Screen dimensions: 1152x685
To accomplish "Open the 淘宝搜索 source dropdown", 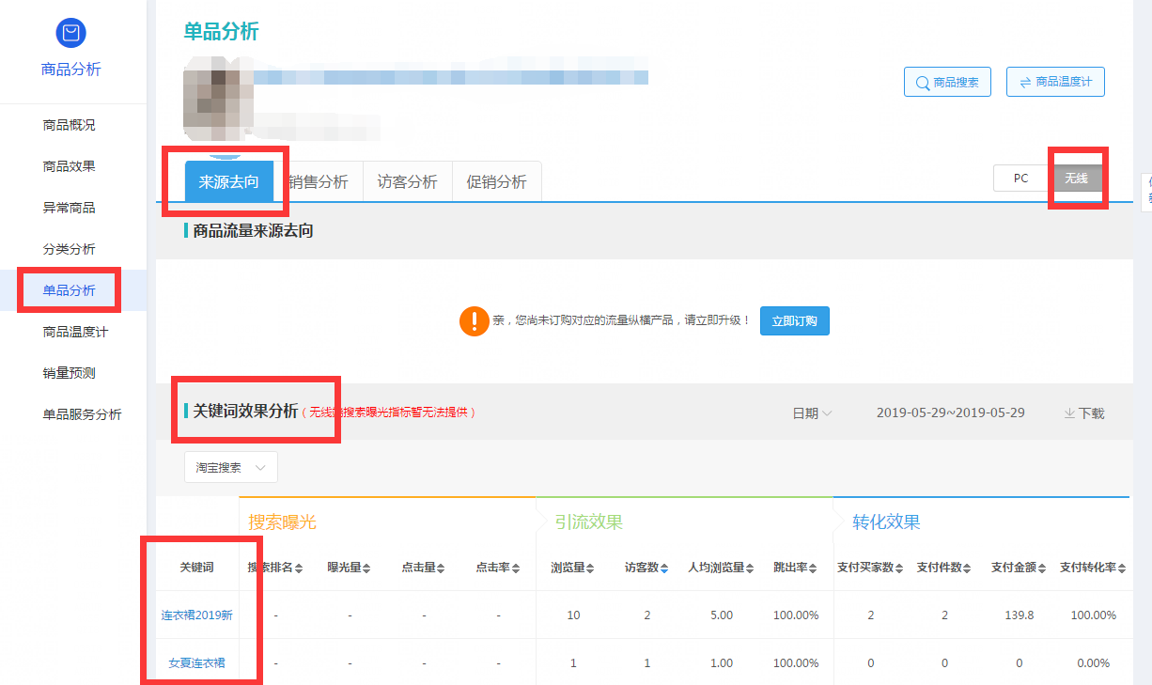I will coord(230,467).
